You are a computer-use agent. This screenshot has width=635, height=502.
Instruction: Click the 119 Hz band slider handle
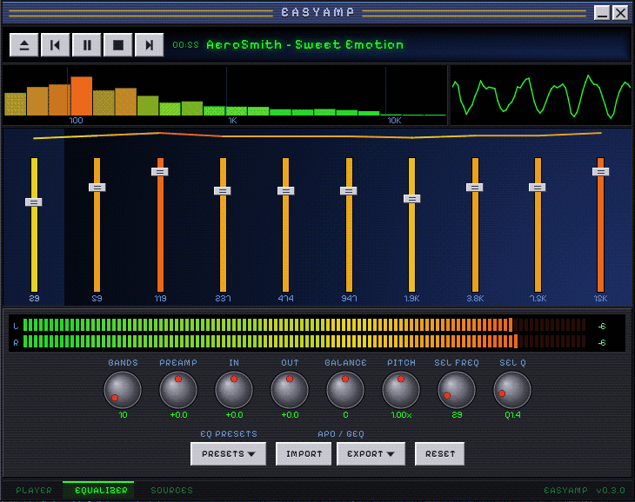pyautogui.click(x=160, y=172)
